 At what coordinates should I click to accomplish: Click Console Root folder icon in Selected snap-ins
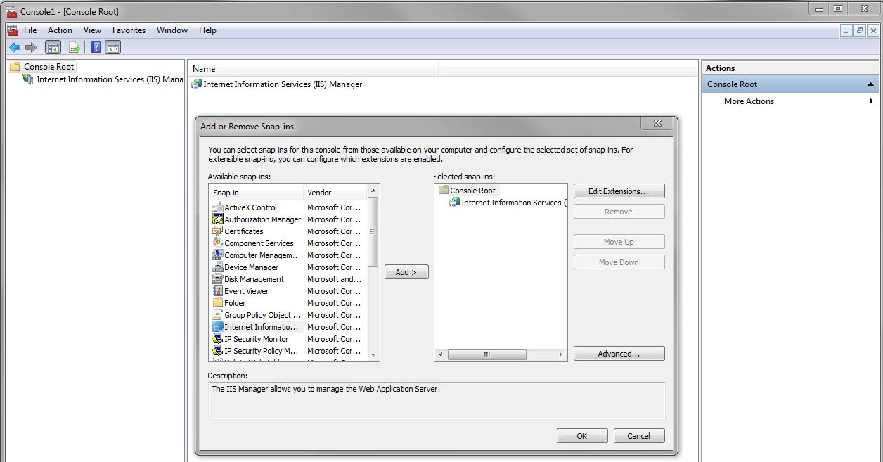click(443, 191)
